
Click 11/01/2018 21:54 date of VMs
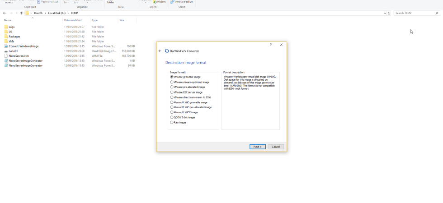[x=74, y=41]
